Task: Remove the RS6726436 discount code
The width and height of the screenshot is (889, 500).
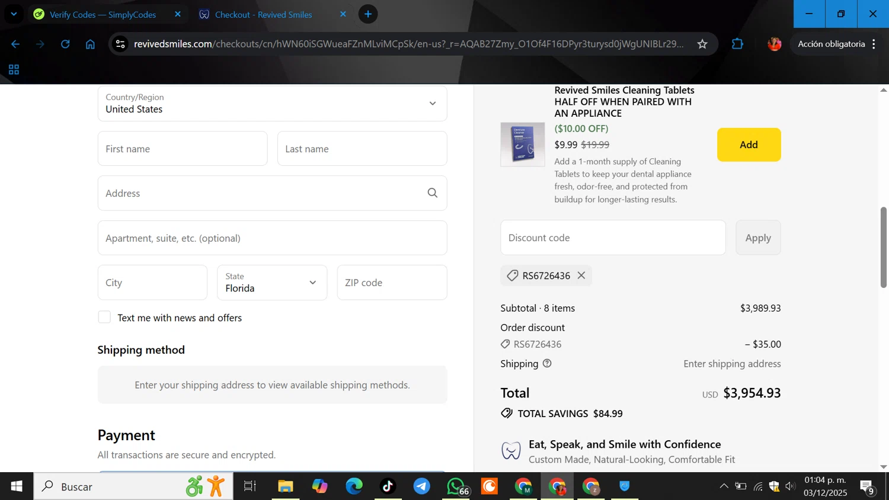Action: (581, 275)
